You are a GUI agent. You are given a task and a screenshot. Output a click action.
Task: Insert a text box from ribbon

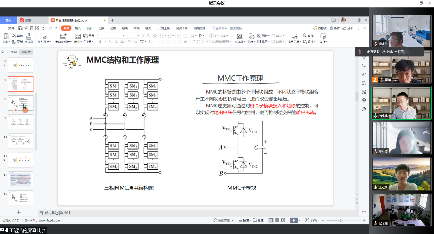[240, 36]
